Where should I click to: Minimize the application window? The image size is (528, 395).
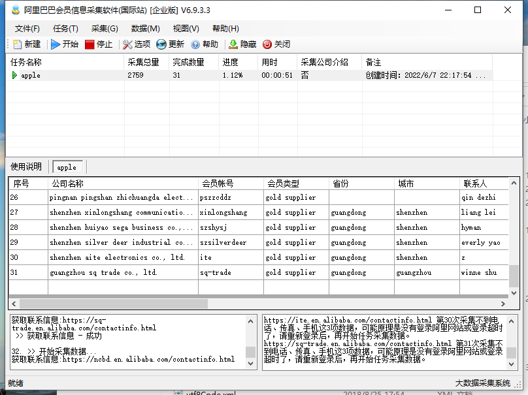pos(448,10)
